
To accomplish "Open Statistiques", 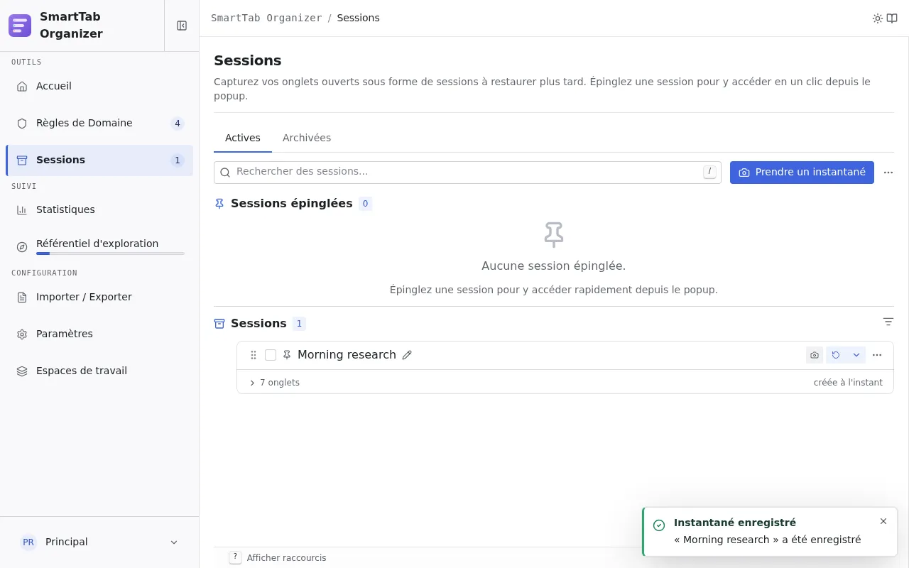I will [99, 209].
